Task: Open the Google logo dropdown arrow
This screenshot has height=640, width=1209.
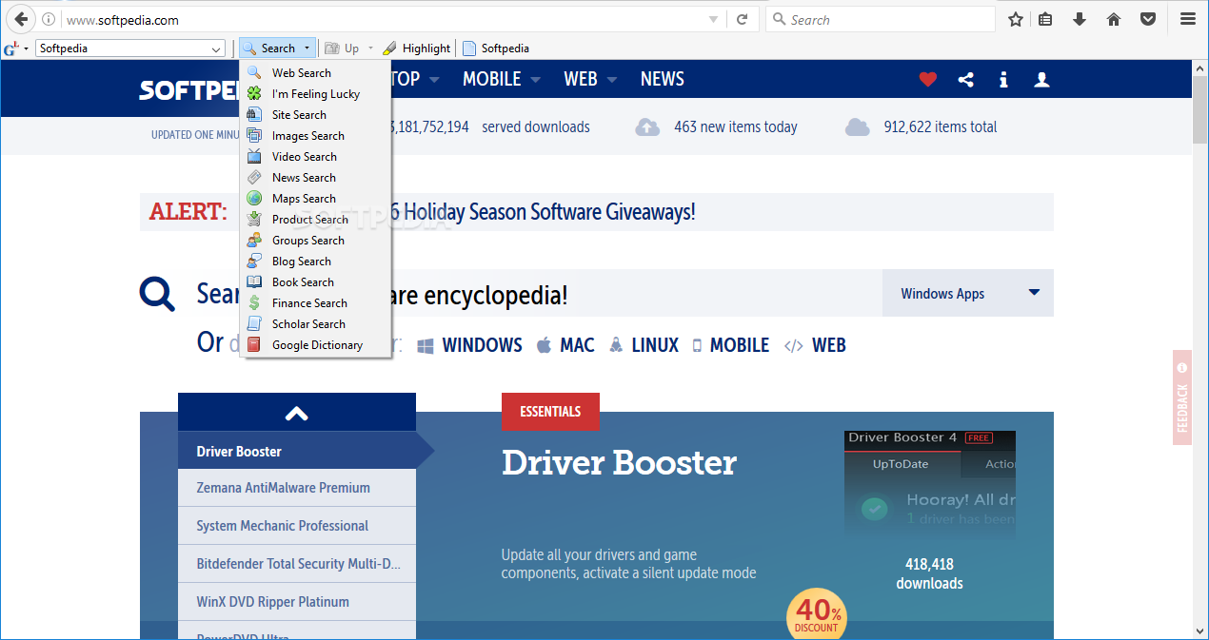Action: point(26,48)
